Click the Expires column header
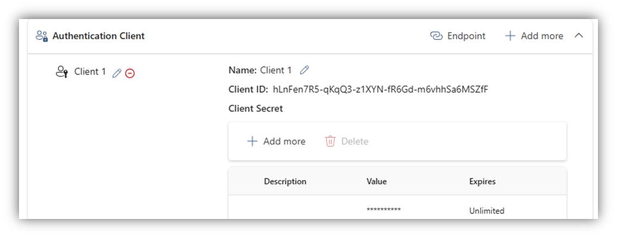The width and height of the screenshot is (617, 238). pyautogui.click(x=482, y=181)
